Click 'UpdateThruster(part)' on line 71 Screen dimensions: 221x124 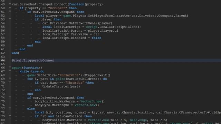(x=61, y=86)
